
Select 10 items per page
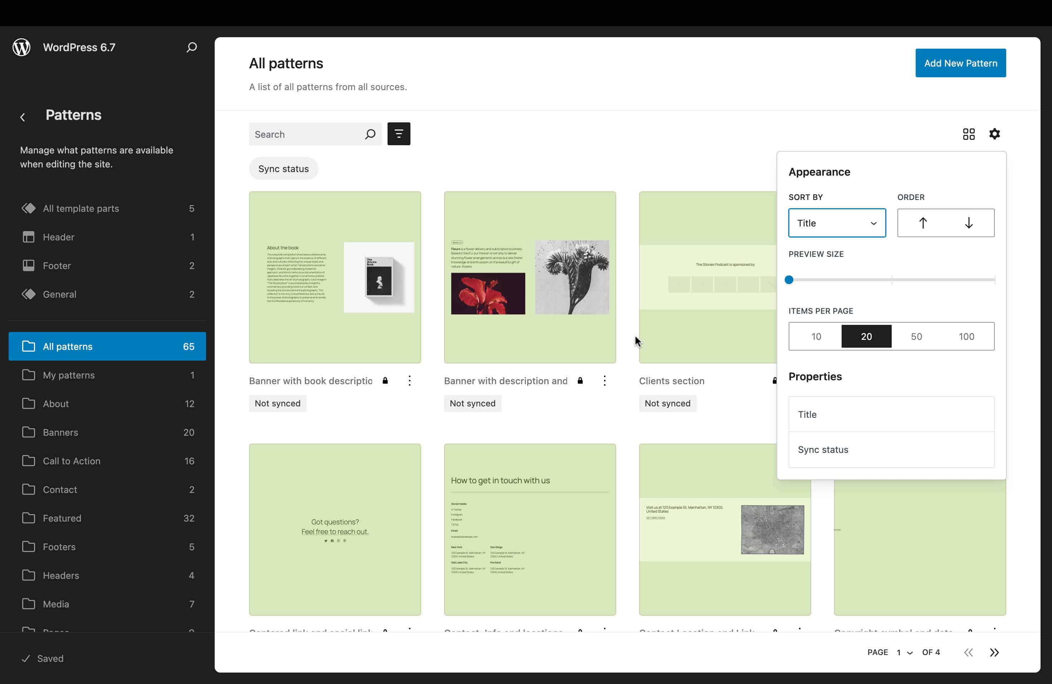tap(816, 337)
